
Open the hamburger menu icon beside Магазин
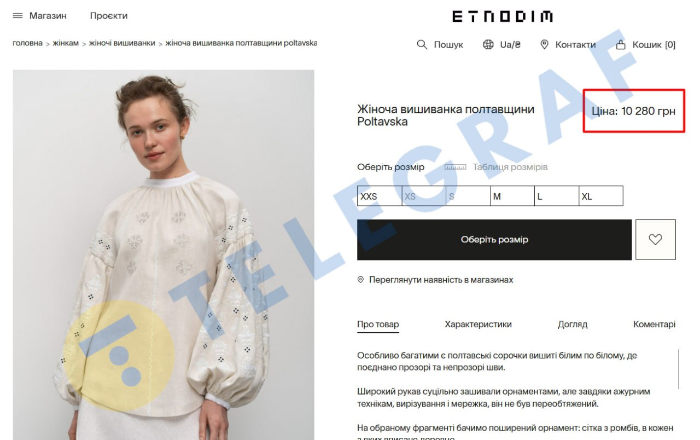pyautogui.click(x=17, y=16)
